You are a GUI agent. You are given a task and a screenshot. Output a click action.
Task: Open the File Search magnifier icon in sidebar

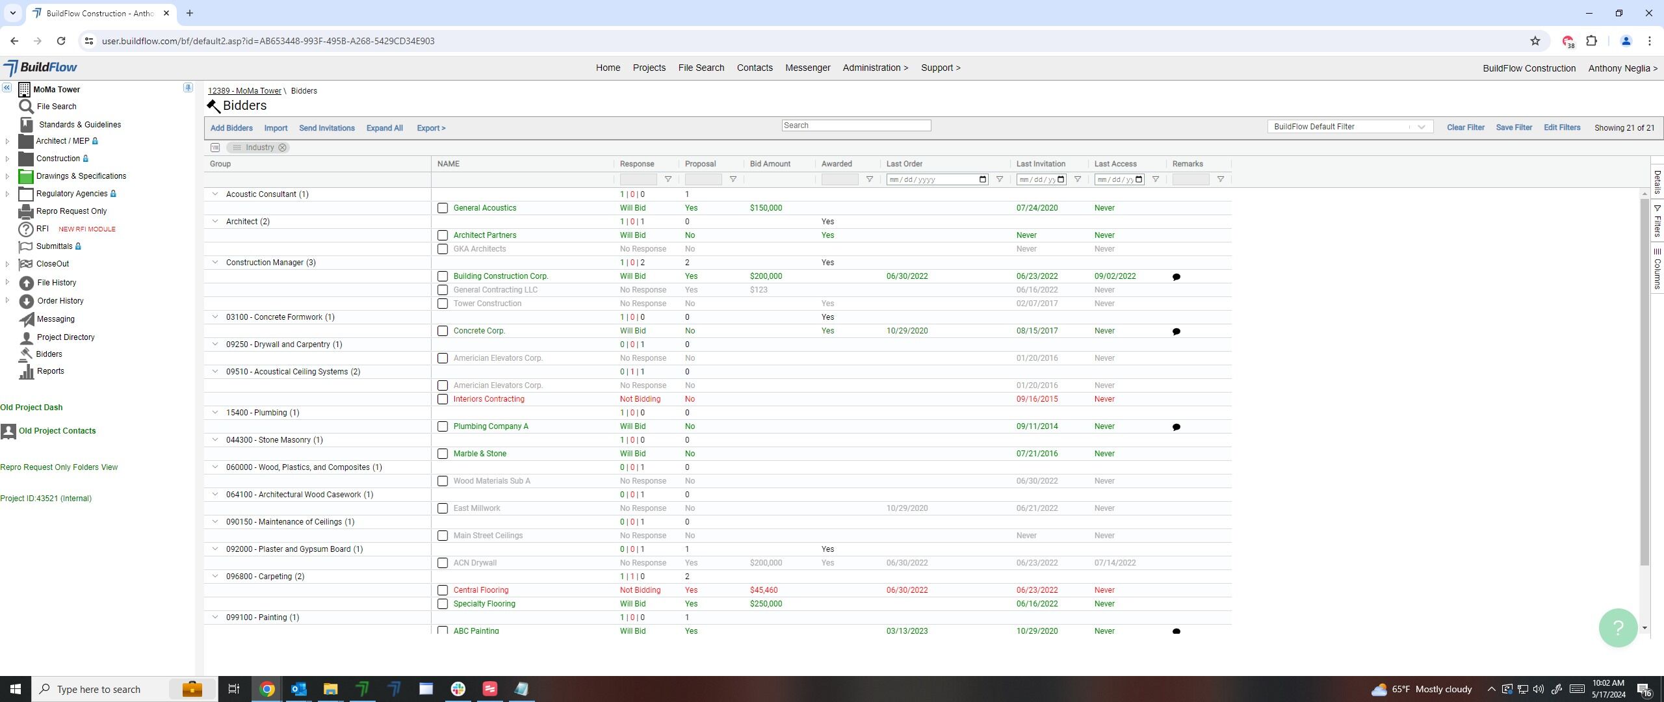(x=26, y=107)
